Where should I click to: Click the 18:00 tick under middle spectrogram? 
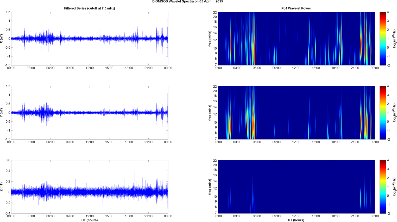pyautogui.click(x=335, y=142)
